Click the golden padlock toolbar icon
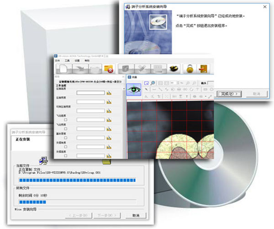 190,69
